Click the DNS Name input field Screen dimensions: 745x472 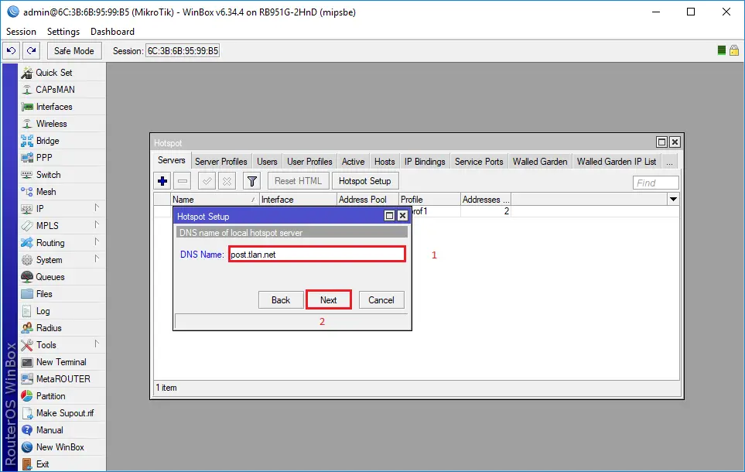click(317, 255)
